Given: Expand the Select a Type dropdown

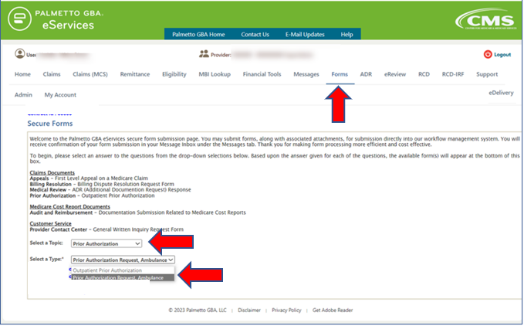Looking at the screenshot, I should click(123, 260).
